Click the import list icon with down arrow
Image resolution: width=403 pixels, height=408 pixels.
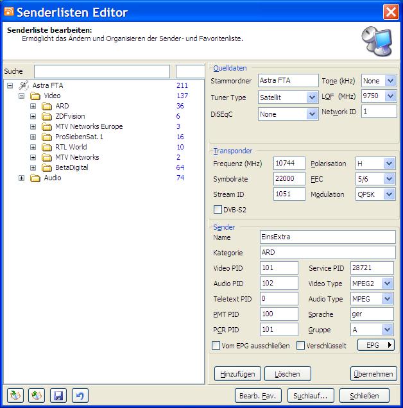click(15, 395)
